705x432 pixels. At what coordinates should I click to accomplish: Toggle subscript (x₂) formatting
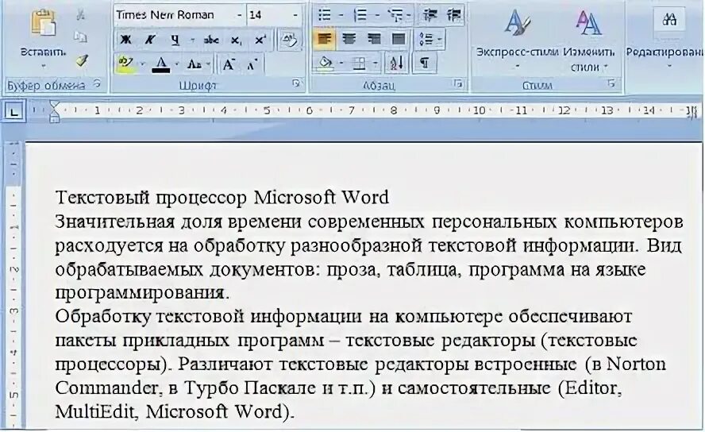[236, 40]
